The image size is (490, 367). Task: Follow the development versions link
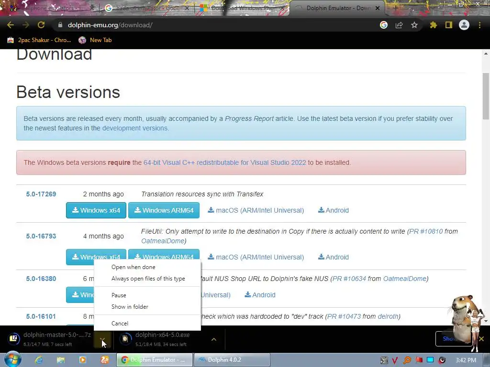click(x=134, y=128)
